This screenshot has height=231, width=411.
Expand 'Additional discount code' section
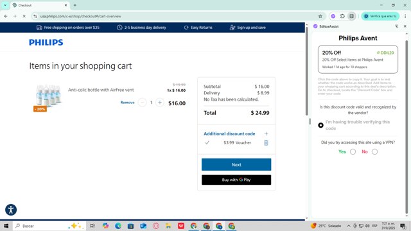click(x=229, y=133)
